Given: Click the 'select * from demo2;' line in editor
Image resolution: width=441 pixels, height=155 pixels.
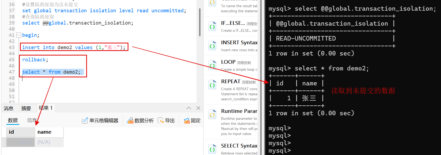Looking at the screenshot, I should point(51,72).
